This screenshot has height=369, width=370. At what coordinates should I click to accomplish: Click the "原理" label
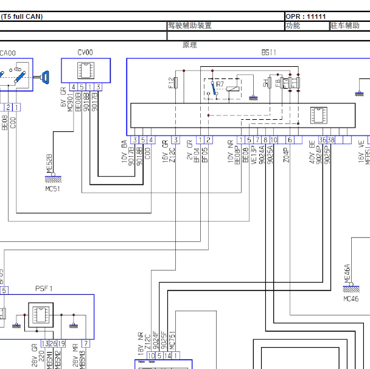(x=189, y=45)
